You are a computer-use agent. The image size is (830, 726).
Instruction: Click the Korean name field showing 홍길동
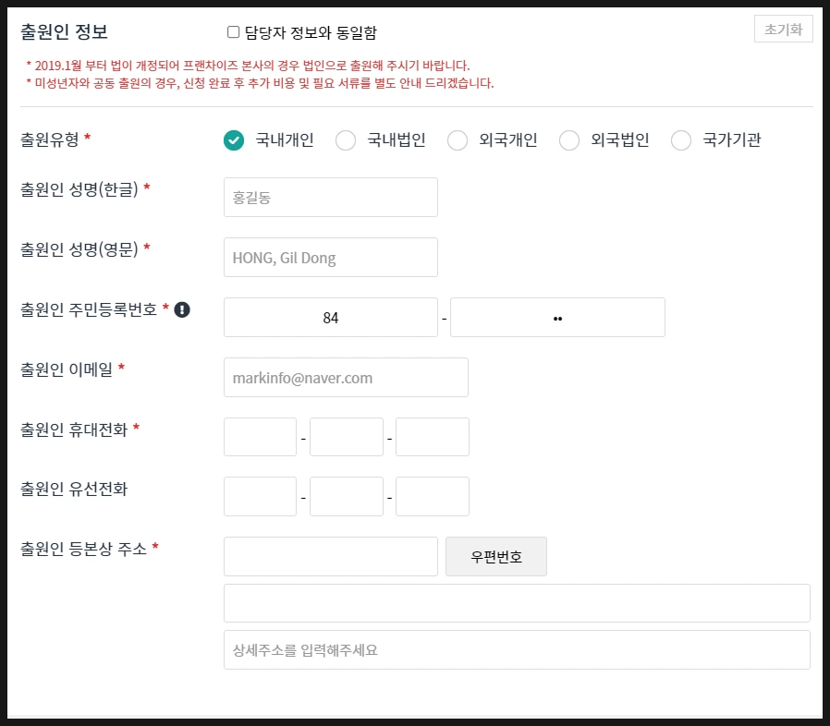[330, 197]
